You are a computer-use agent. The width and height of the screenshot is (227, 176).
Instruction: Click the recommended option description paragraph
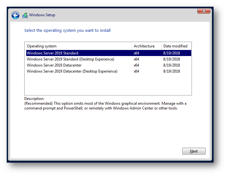pyautogui.click(x=105, y=106)
